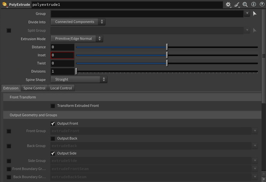Uncheck Output Side
266x182 pixels.
(53, 153)
